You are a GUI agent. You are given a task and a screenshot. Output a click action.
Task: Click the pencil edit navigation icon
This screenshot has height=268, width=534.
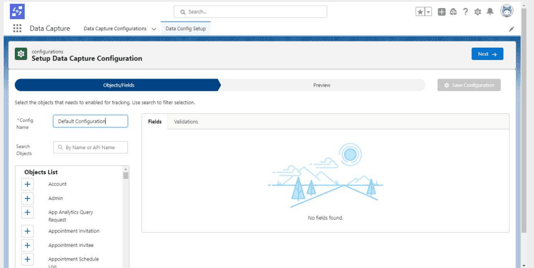511,29
